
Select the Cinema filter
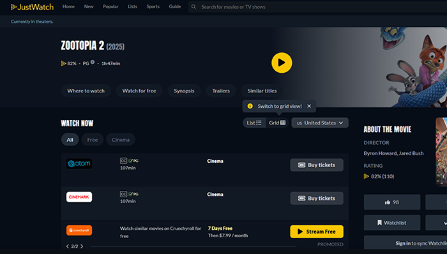tap(121, 140)
